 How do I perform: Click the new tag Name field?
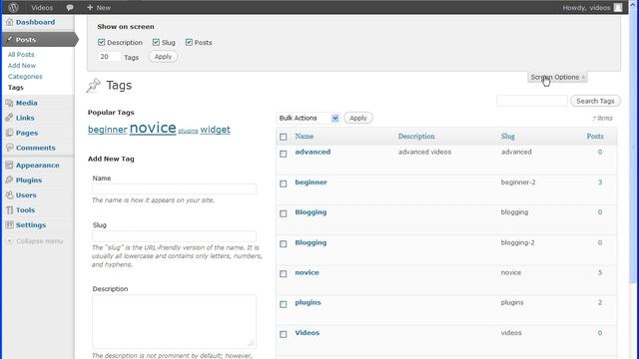(x=174, y=188)
